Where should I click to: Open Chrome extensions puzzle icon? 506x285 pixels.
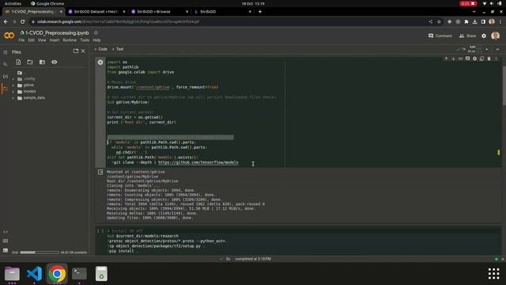click(x=466, y=21)
